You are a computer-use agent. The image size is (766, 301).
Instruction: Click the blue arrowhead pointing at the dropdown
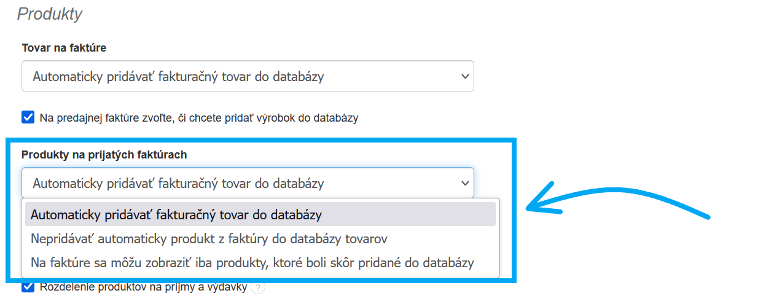coord(533,206)
